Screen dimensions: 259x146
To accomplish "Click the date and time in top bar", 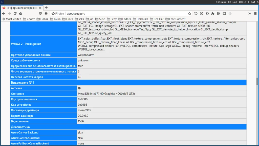I will point(231,2).
